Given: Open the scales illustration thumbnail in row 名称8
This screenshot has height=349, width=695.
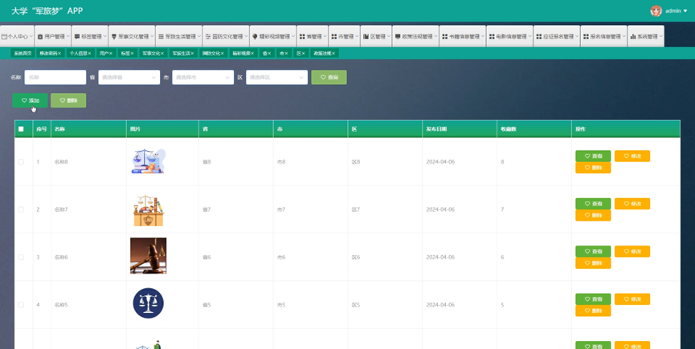Looking at the screenshot, I should pyautogui.click(x=149, y=161).
